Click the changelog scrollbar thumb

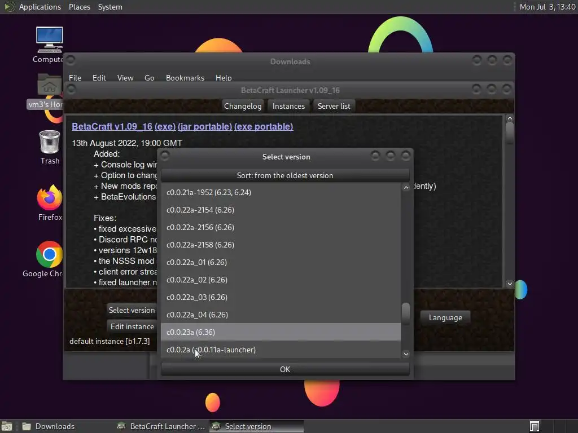pos(510,133)
